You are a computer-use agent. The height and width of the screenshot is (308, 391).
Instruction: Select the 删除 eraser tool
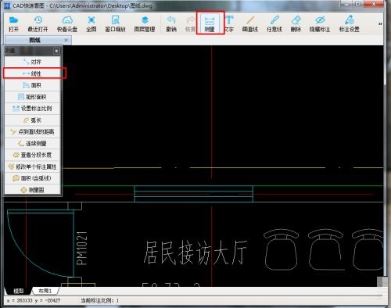(296, 23)
